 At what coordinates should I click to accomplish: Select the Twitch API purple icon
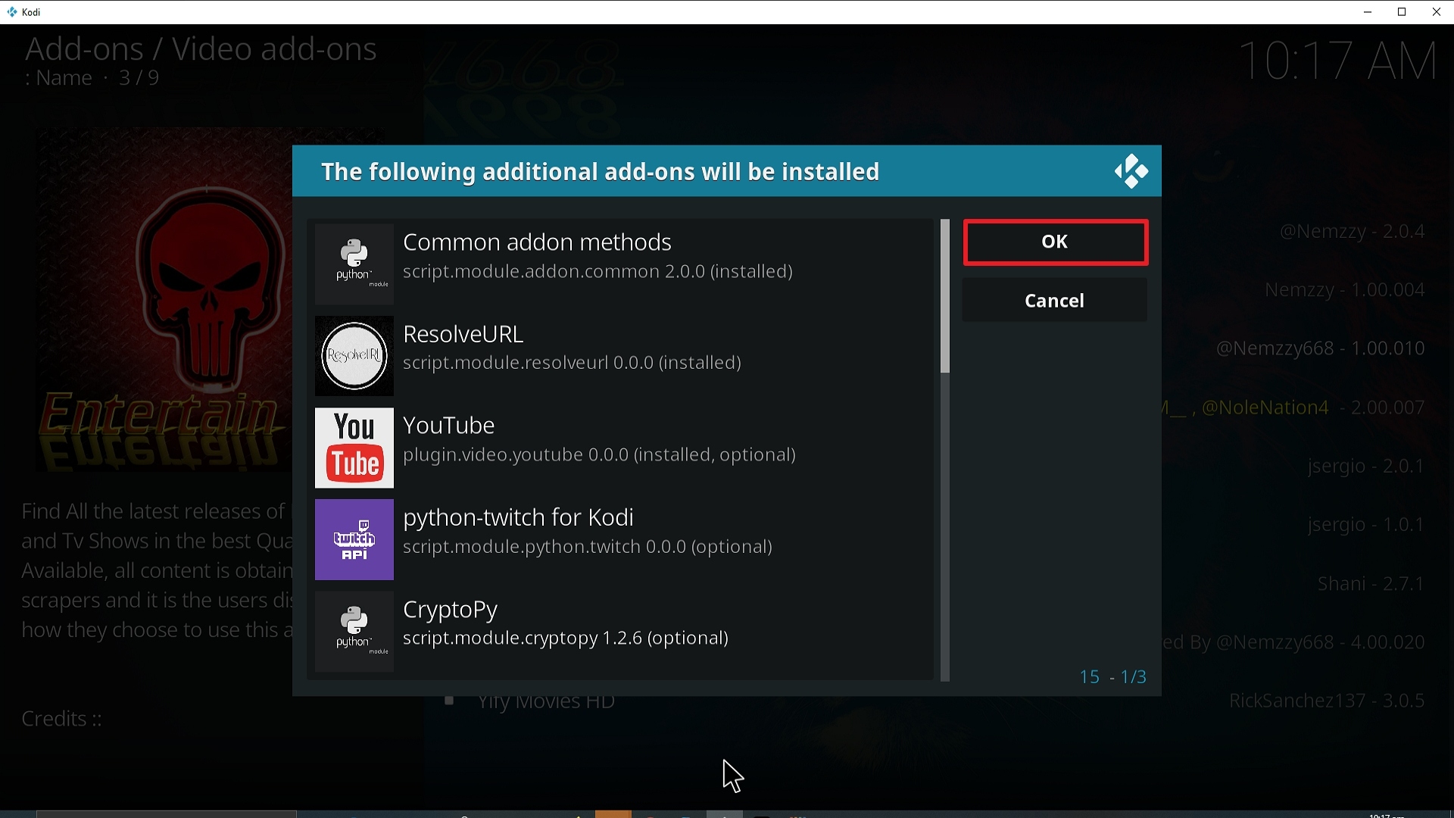click(x=354, y=539)
